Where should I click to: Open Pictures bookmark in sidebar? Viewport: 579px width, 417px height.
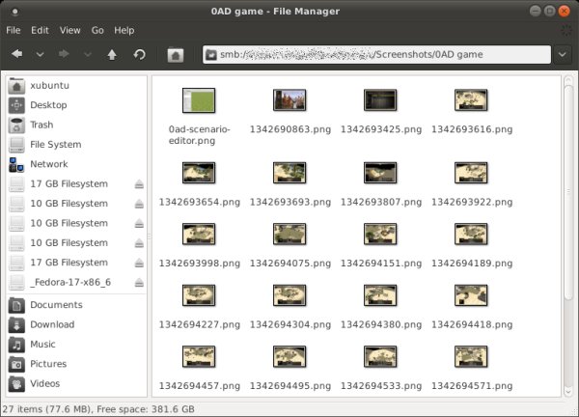tap(76, 364)
